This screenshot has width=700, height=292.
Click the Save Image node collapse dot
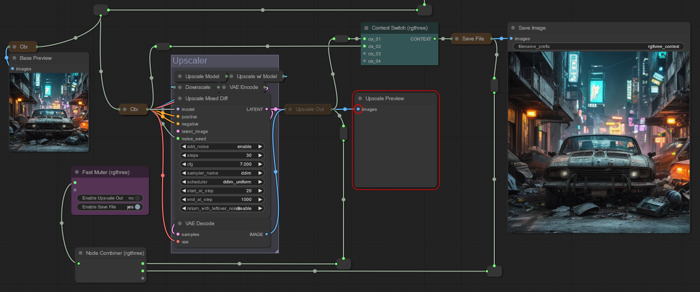click(x=513, y=28)
